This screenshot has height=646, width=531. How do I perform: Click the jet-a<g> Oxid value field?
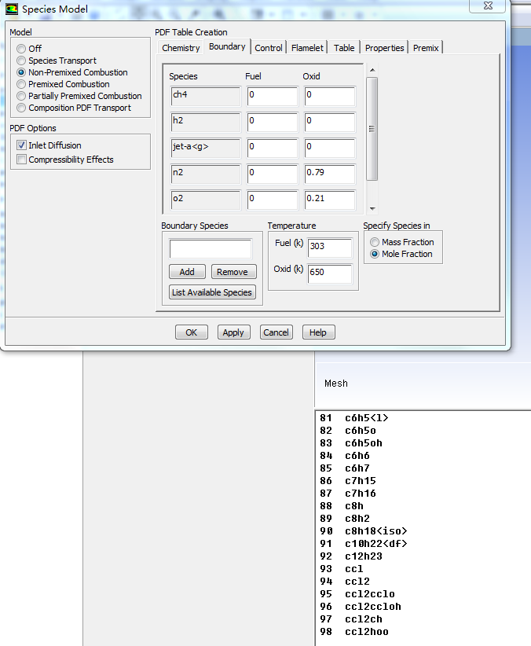pyautogui.click(x=330, y=149)
